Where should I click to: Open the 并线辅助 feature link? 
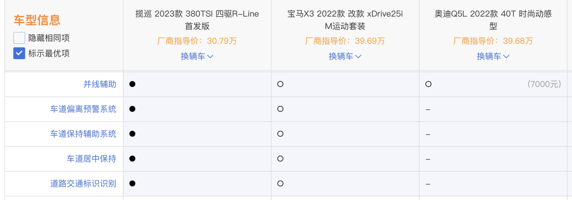tap(99, 84)
